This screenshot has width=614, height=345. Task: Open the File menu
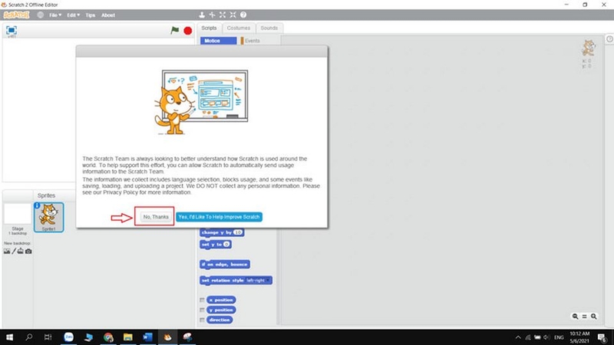55,15
